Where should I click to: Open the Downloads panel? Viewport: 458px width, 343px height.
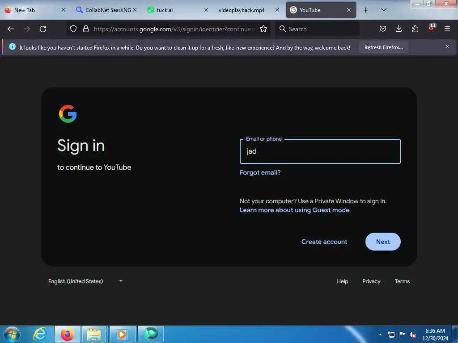399,29
